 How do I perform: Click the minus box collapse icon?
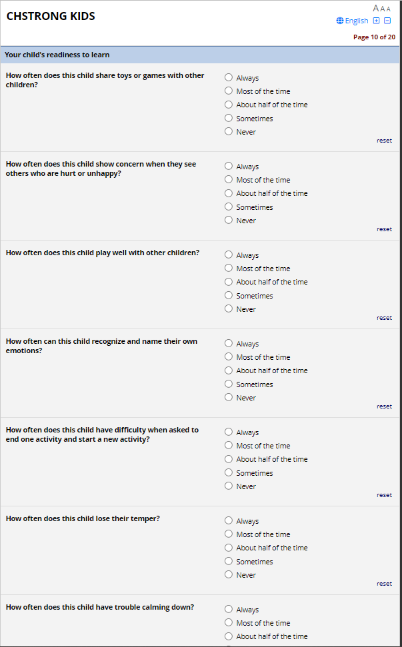pos(387,21)
